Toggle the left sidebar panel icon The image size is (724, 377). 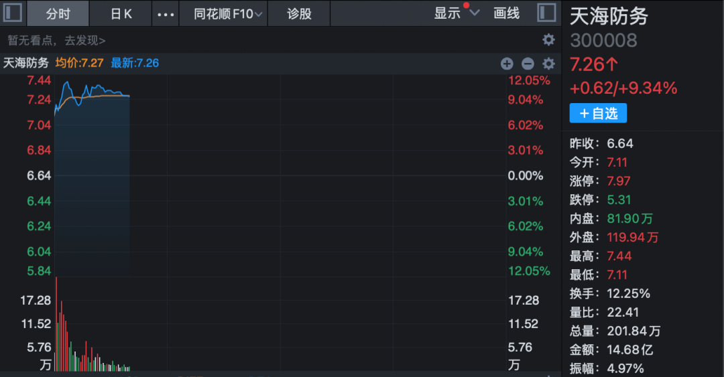(13, 13)
